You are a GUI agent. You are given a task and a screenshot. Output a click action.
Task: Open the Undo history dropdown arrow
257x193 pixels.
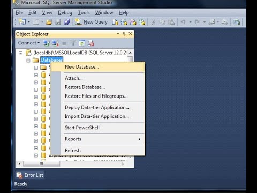[190, 22]
